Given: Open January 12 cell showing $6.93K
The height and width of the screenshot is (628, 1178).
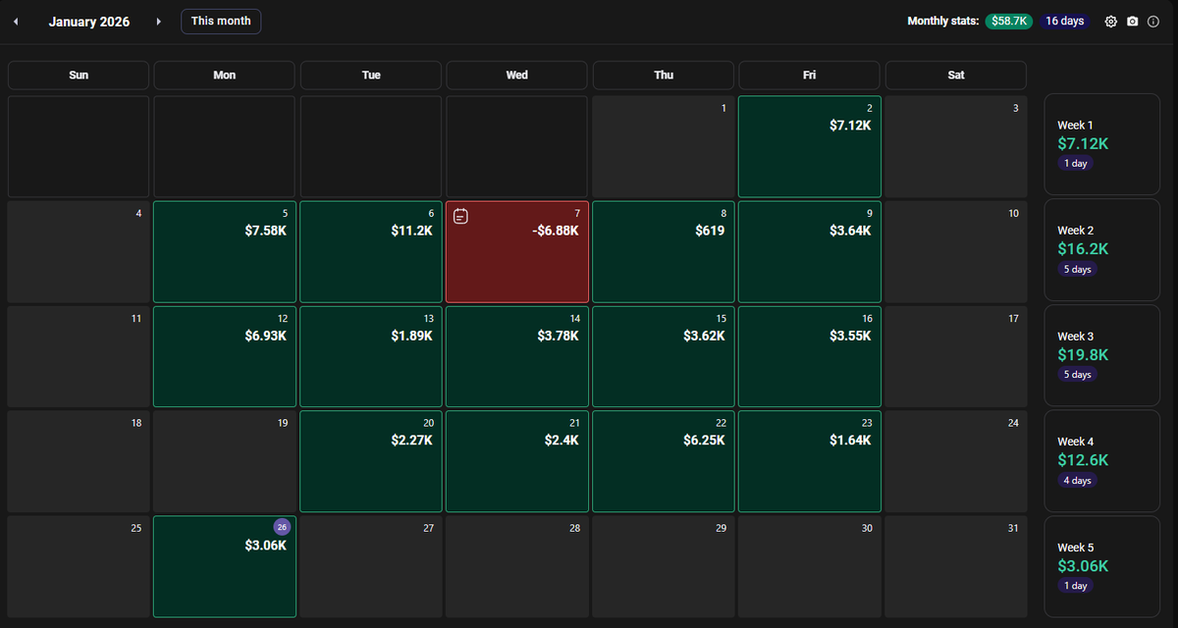Looking at the screenshot, I should 225,357.
